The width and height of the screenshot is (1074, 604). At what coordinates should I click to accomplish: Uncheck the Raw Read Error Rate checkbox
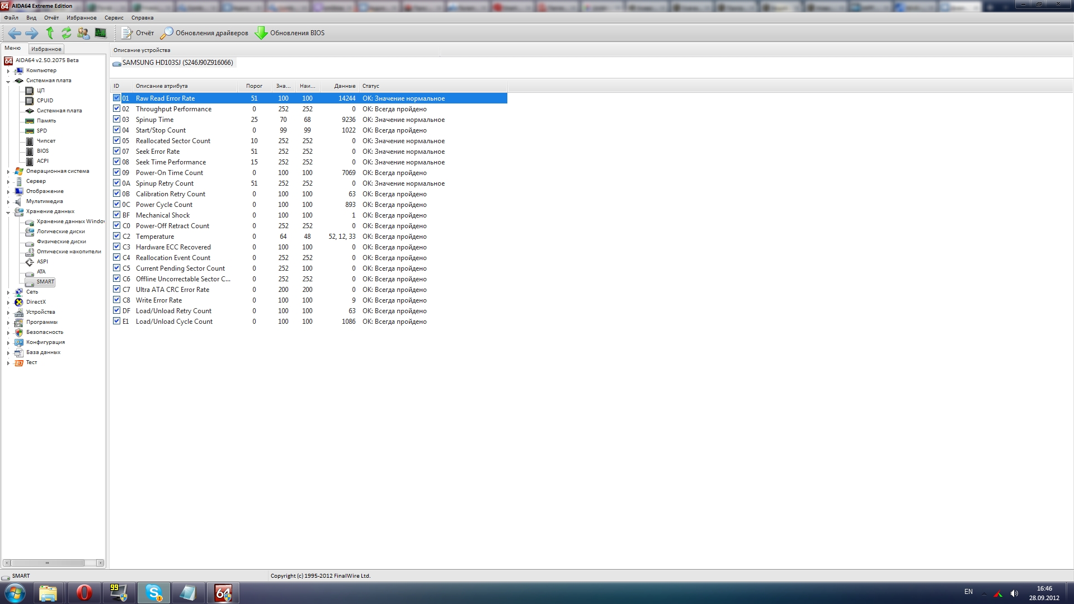(116, 98)
